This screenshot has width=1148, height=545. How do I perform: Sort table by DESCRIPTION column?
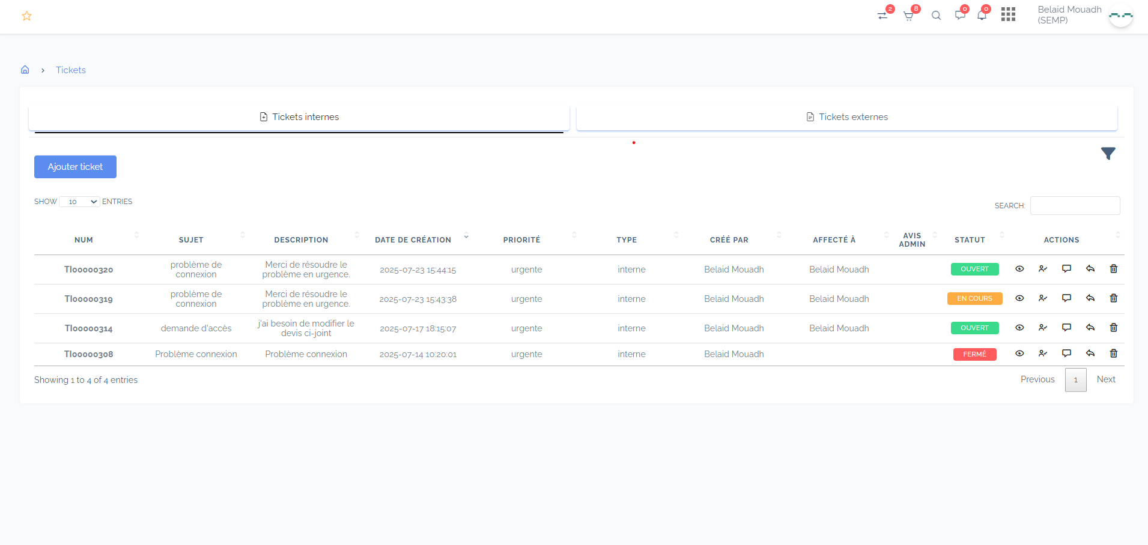pyautogui.click(x=301, y=240)
